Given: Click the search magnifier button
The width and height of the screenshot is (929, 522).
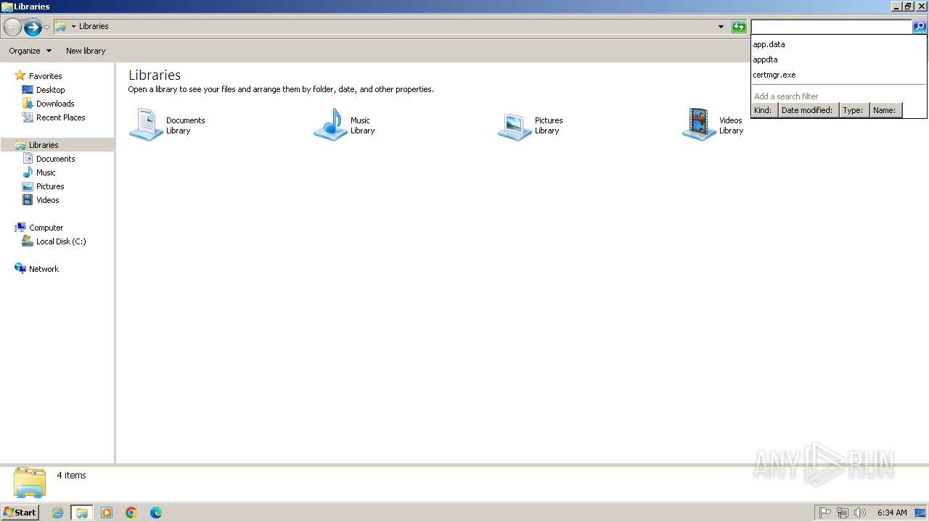Looking at the screenshot, I should [x=920, y=27].
